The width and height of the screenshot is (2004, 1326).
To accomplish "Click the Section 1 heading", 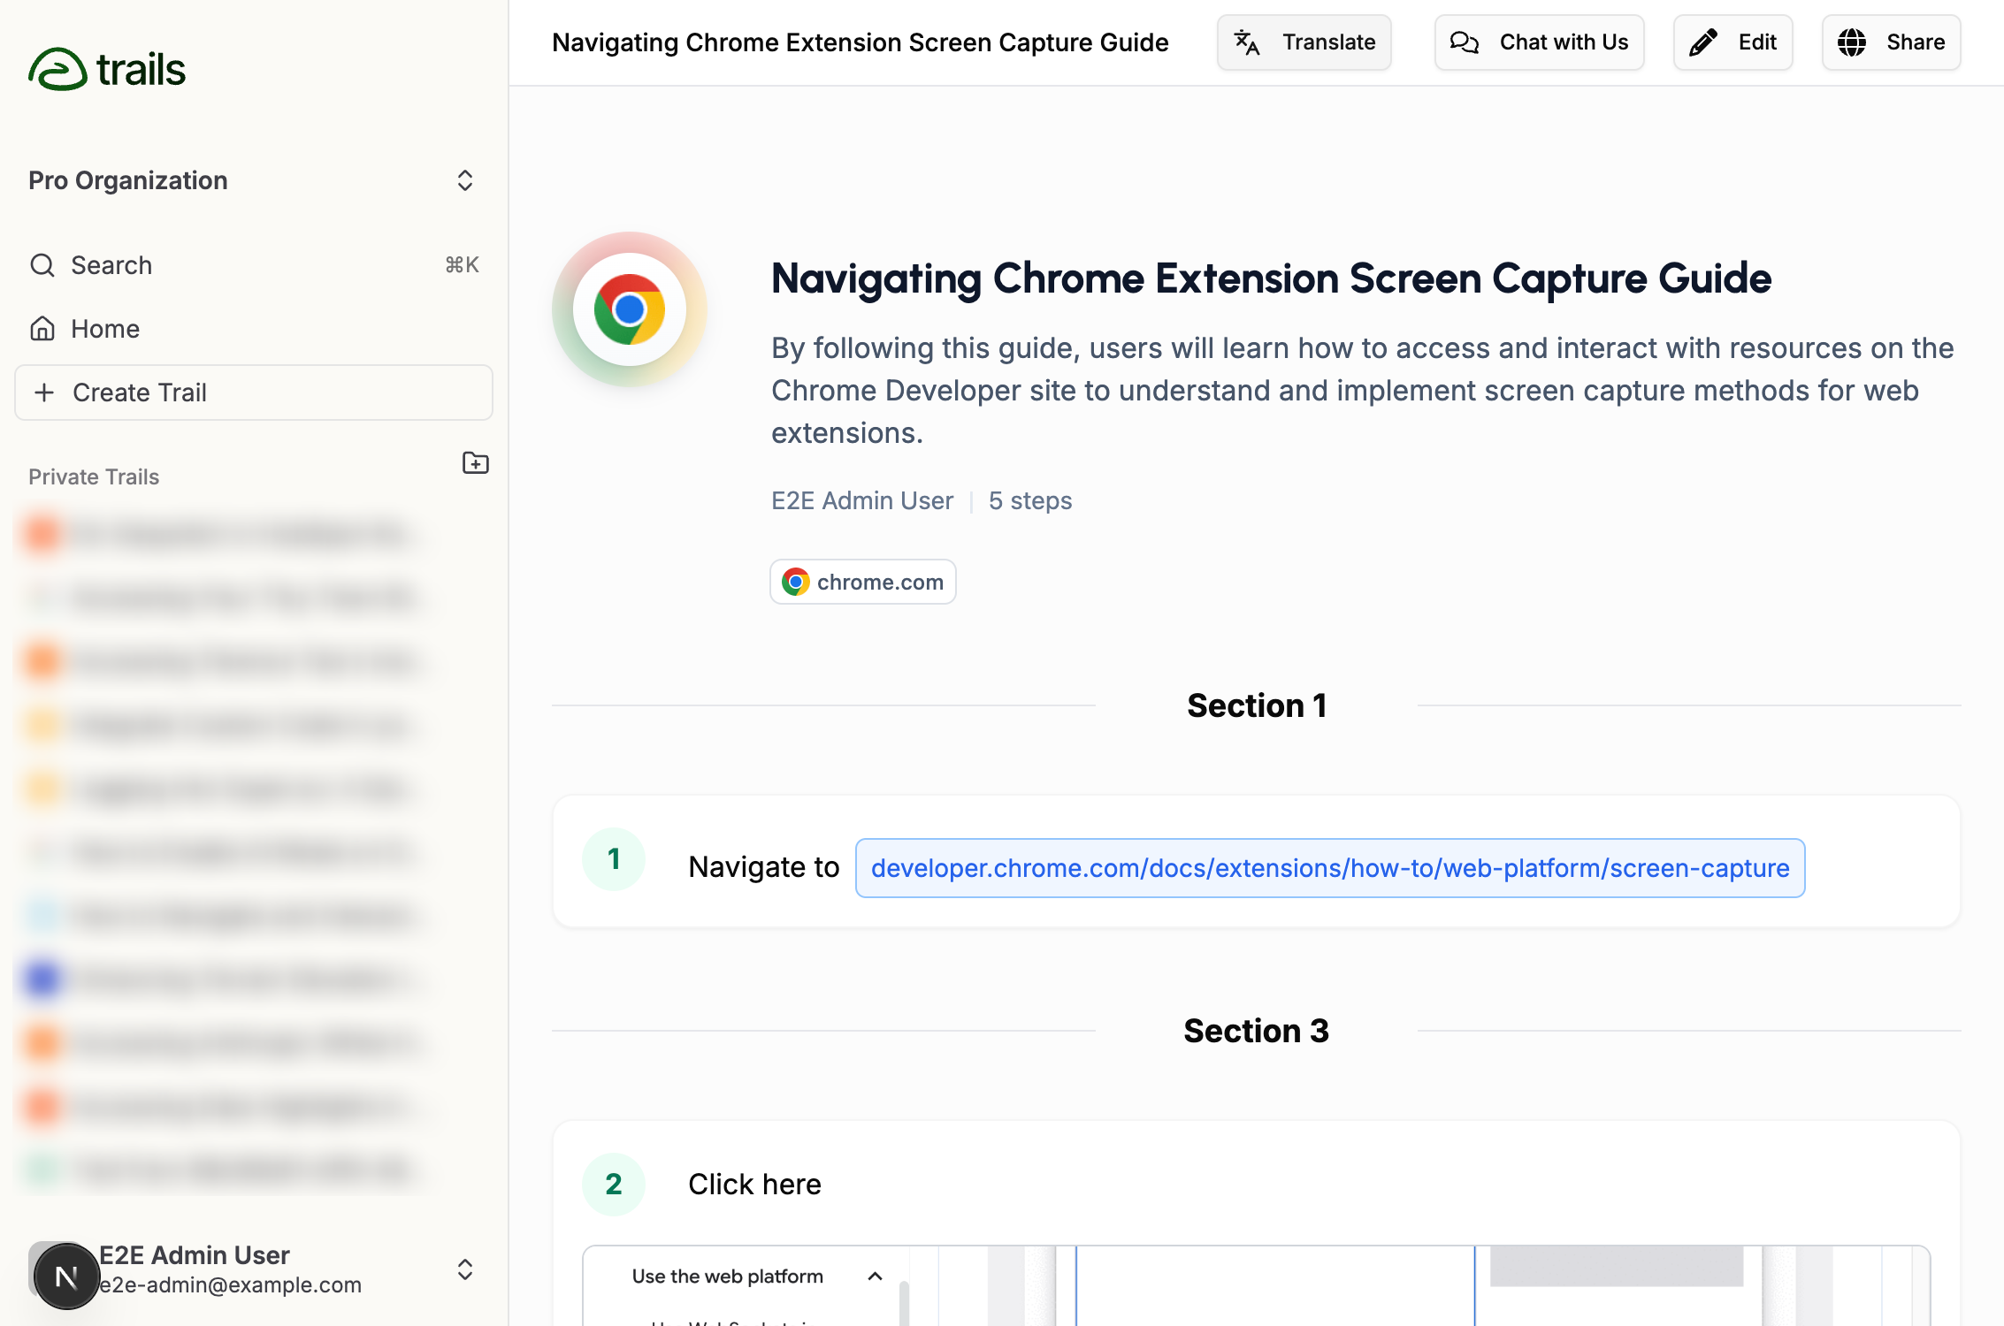I will (1257, 705).
